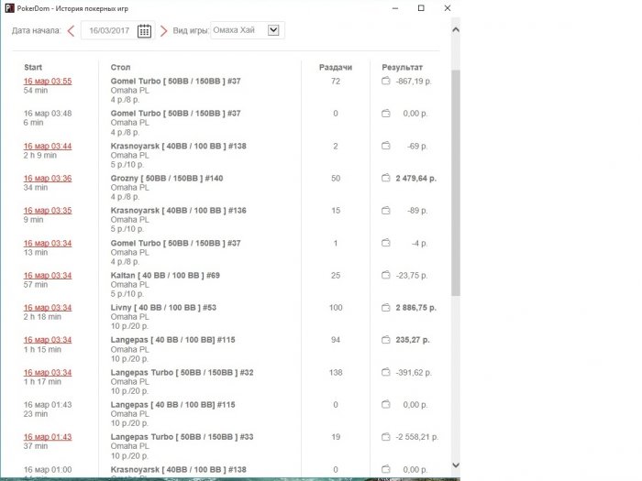Click the PokerDom app logo in title bar
This screenshot has height=481, width=642.
click(x=9, y=8)
